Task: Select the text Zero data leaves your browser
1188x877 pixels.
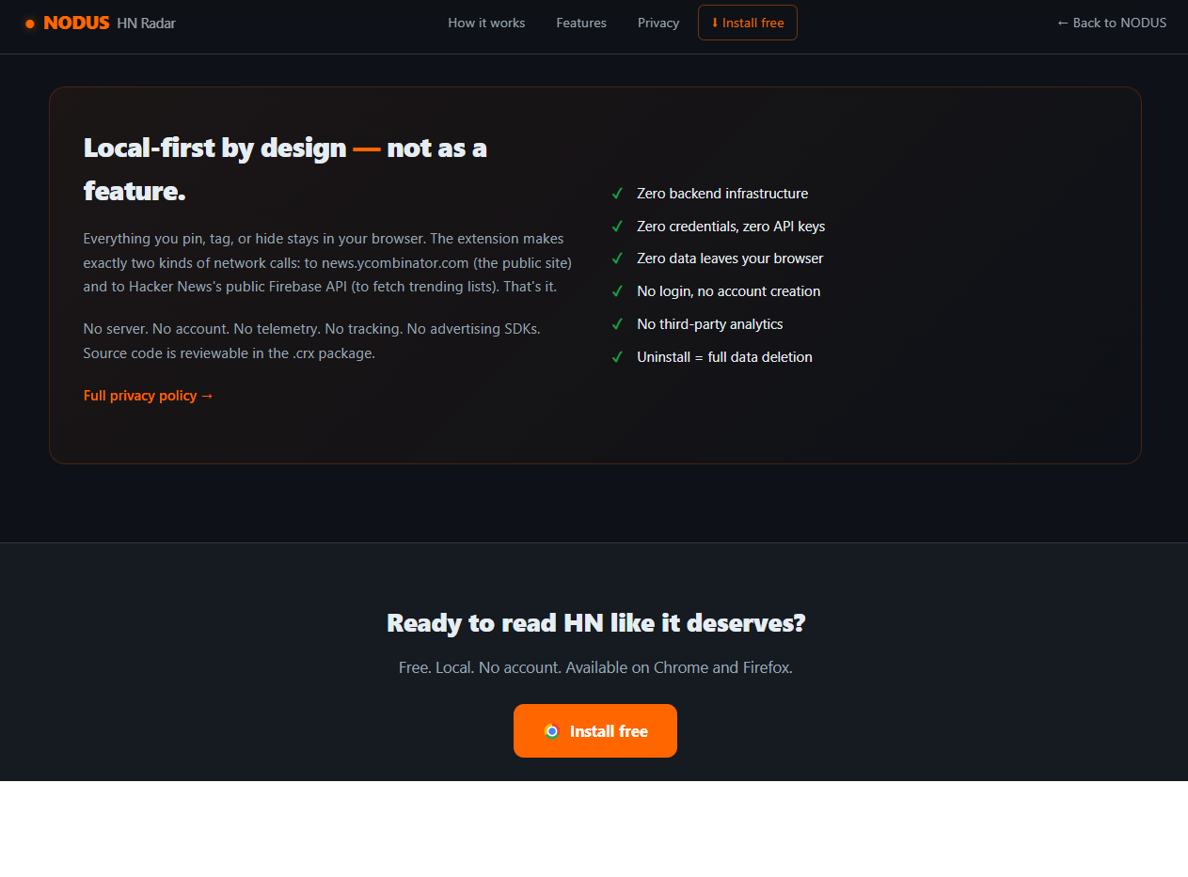Action: tap(730, 258)
